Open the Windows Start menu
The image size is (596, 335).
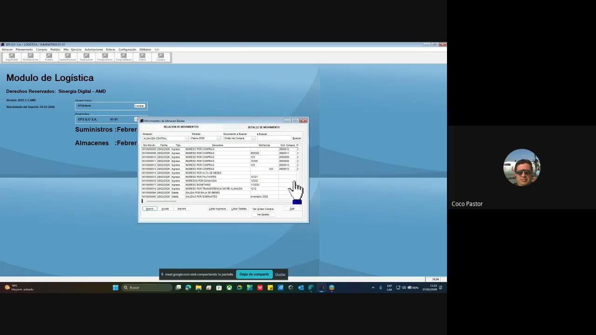(x=115, y=288)
